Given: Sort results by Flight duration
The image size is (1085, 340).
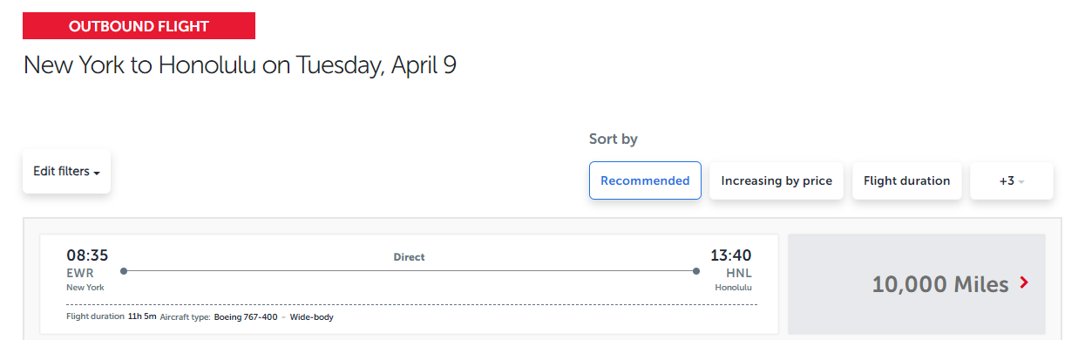Looking at the screenshot, I should tap(906, 180).
